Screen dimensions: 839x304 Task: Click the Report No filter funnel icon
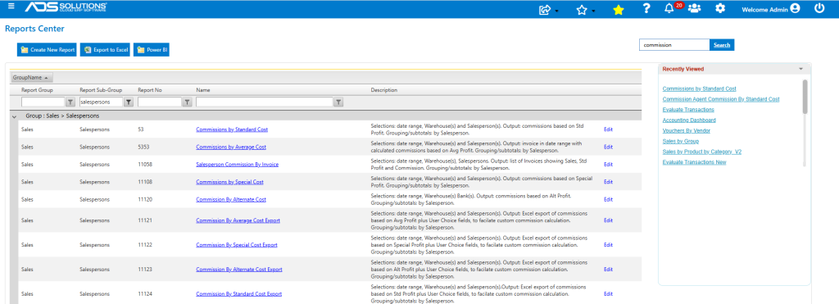point(187,102)
